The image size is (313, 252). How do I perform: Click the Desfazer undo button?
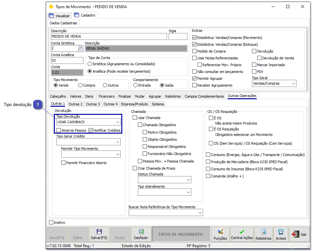(x=141, y=234)
